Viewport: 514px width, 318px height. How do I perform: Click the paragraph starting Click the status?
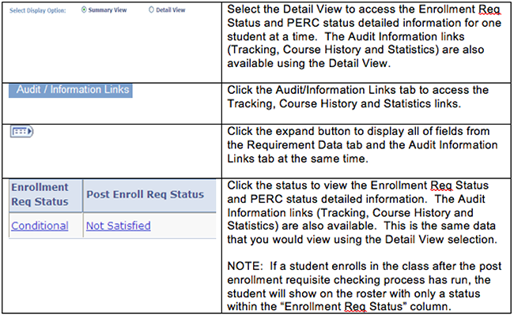361,212
